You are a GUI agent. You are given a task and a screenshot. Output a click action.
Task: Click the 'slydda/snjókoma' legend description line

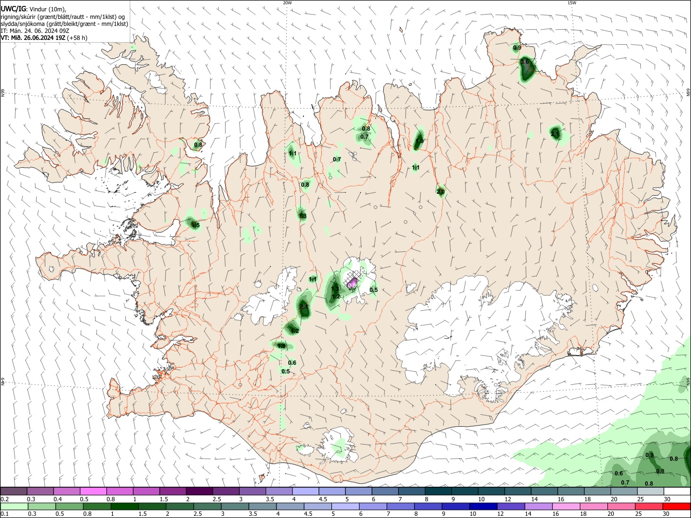(64, 24)
